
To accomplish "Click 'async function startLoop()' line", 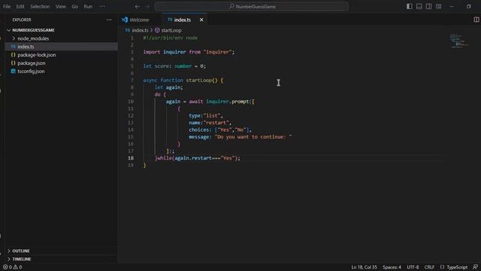I will 183,81.
